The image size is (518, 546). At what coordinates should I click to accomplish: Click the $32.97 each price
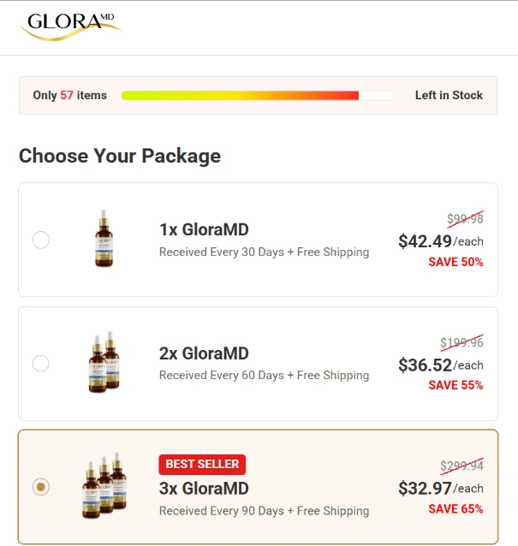pos(440,490)
